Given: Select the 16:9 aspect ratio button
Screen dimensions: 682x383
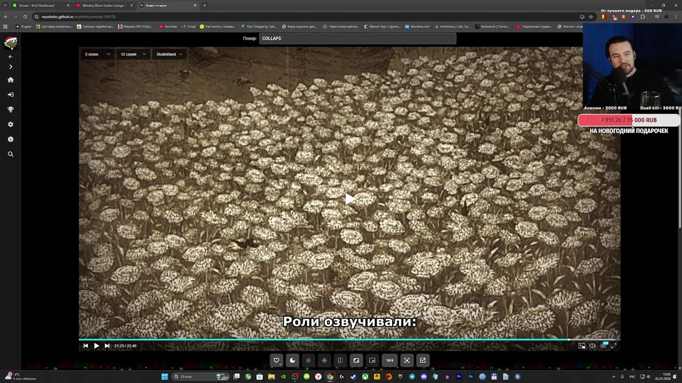Looking at the screenshot, I should pyautogui.click(x=389, y=360).
